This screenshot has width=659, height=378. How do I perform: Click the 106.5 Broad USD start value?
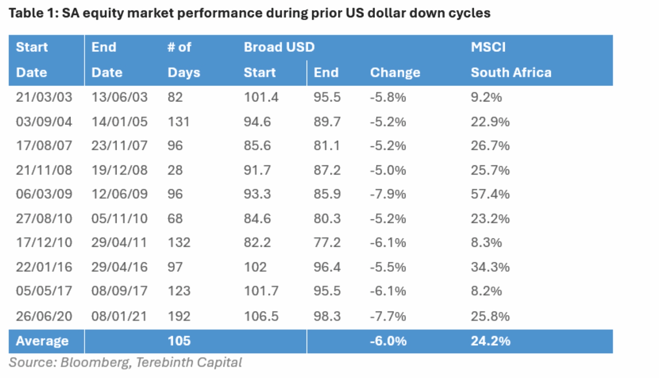point(261,316)
